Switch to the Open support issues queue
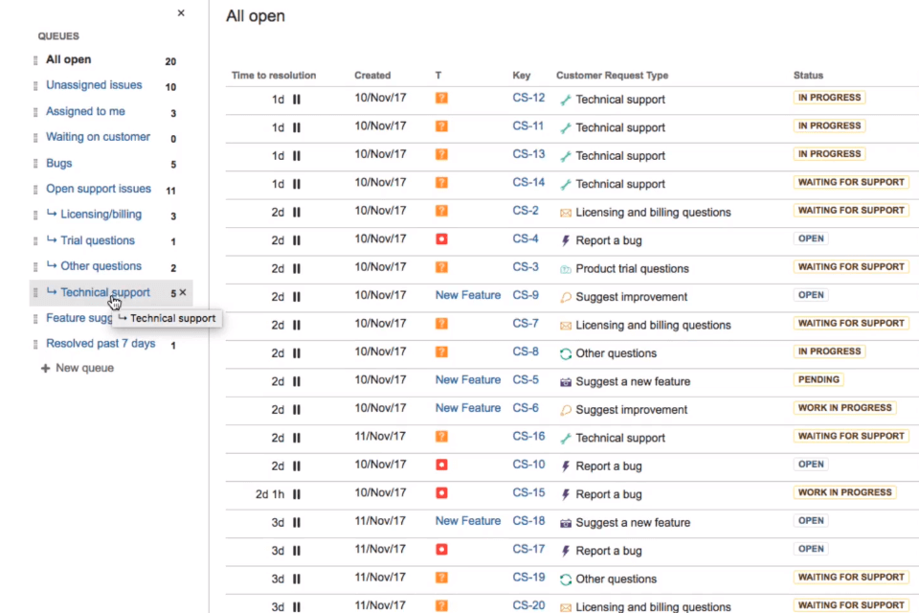 click(x=99, y=188)
